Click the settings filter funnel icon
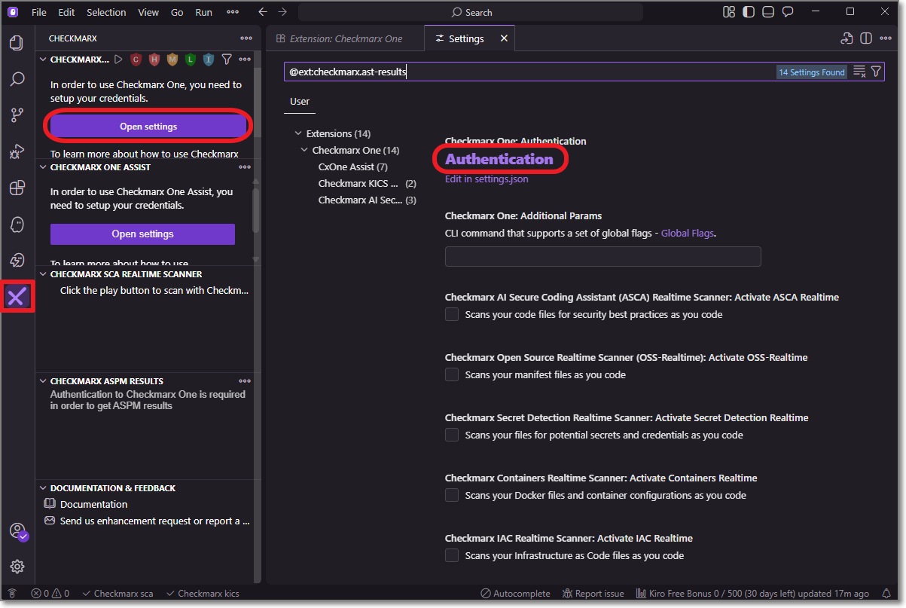 coord(876,72)
